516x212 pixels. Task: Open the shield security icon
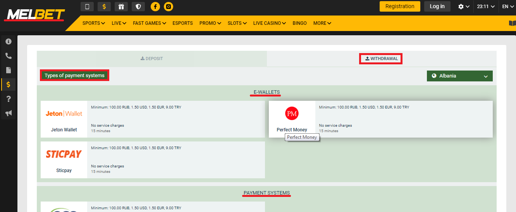point(138,7)
